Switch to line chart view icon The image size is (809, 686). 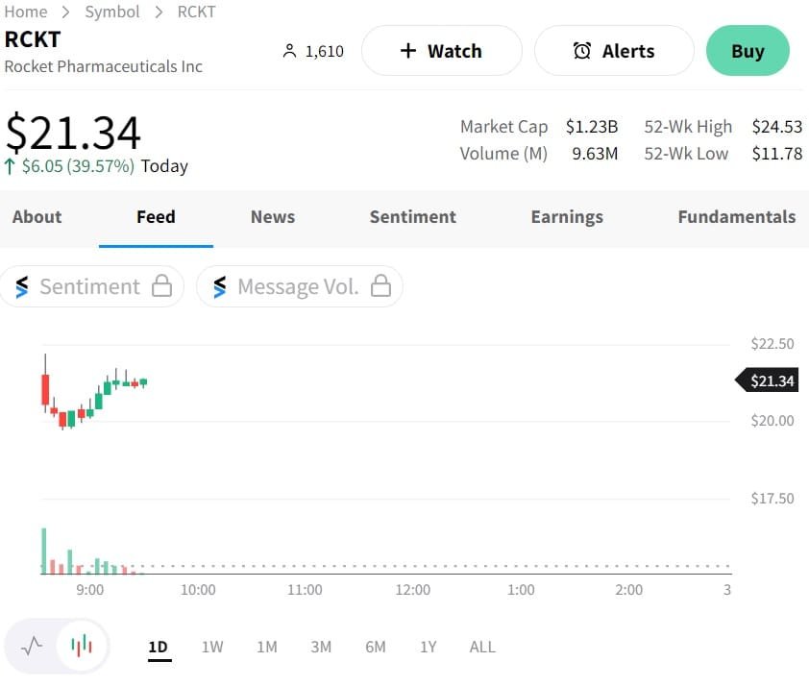(x=32, y=646)
